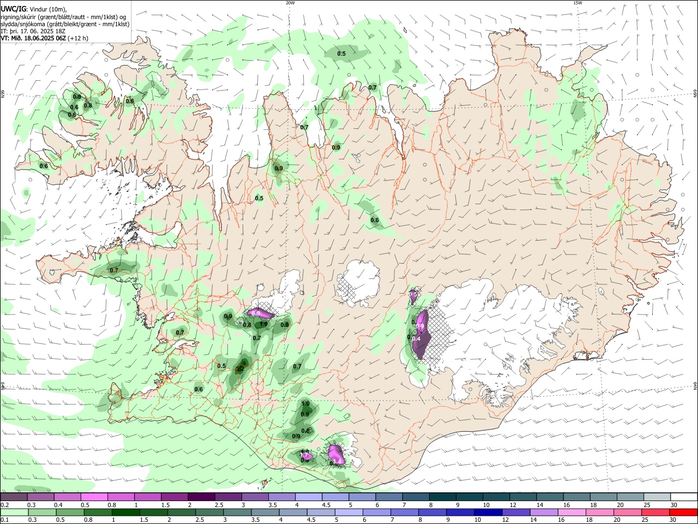The height and width of the screenshot is (524, 698).
Task: Click the upper legend swatch between 0.3 and 0.4
Action: (x=40, y=497)
